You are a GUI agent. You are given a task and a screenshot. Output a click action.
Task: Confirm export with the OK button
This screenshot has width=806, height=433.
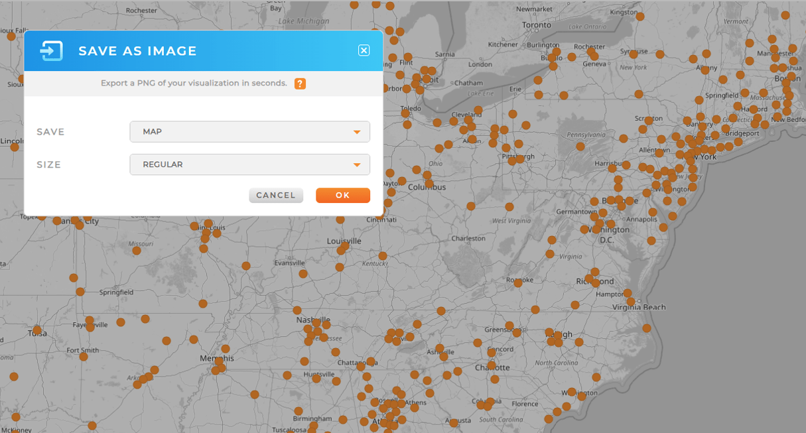tap(342, 195)
